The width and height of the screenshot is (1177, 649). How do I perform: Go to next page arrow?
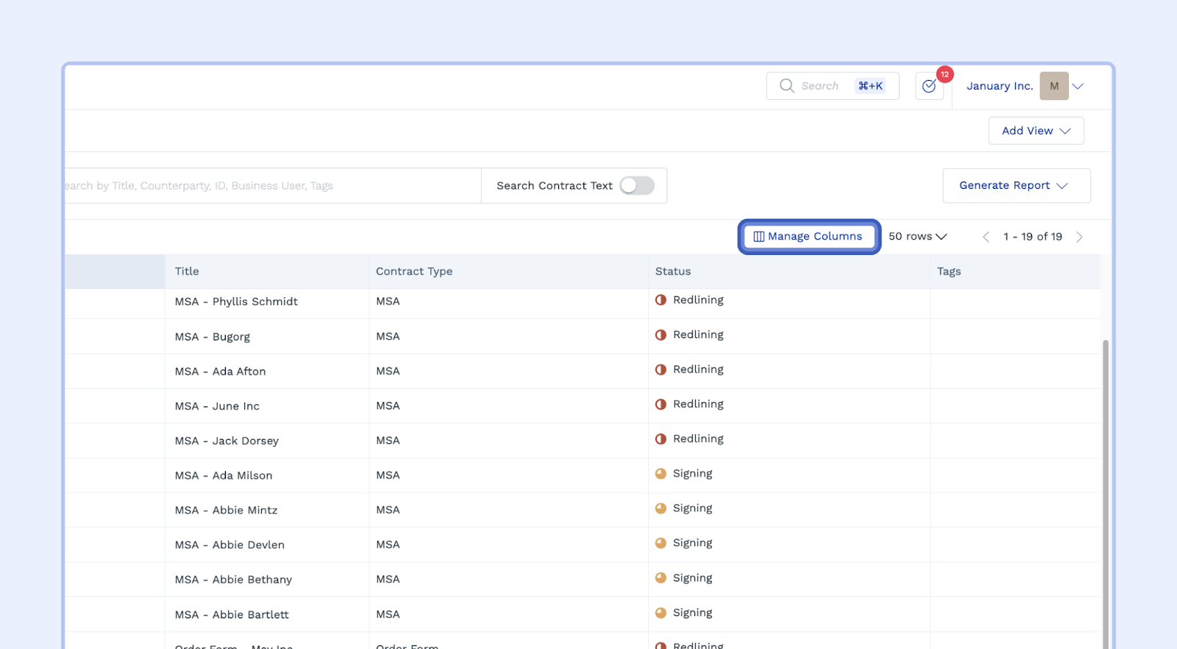[1079, 237]
